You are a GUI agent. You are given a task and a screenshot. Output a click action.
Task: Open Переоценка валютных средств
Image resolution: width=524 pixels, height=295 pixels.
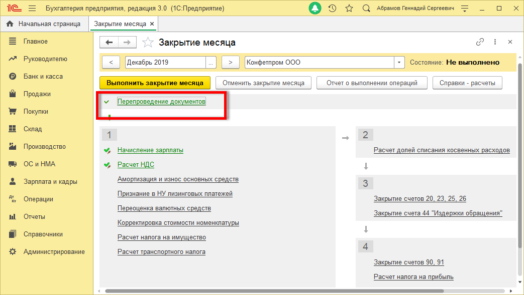click(x=164, y=208)
